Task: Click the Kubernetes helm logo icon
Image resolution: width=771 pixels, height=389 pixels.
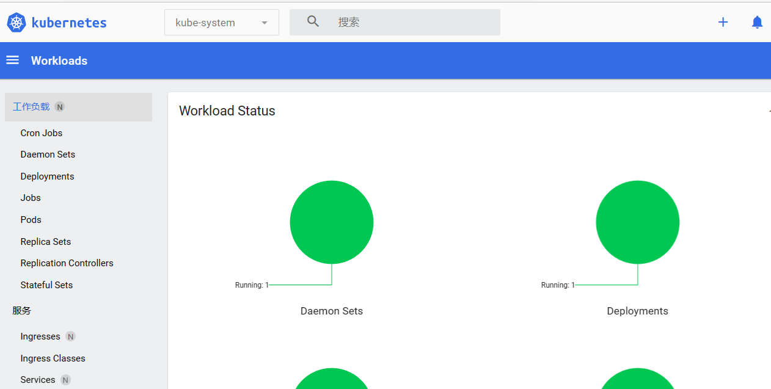Action: [x=16, y=23]
